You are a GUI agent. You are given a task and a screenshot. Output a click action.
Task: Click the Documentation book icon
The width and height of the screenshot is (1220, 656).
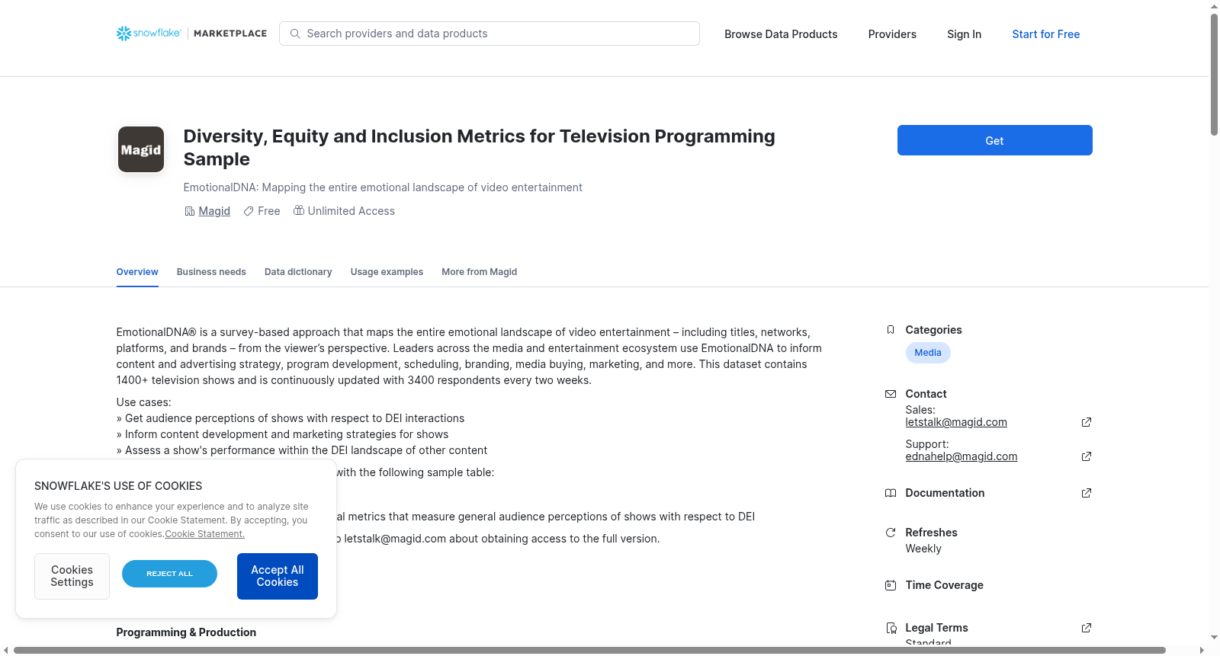(x=891, y=493)
